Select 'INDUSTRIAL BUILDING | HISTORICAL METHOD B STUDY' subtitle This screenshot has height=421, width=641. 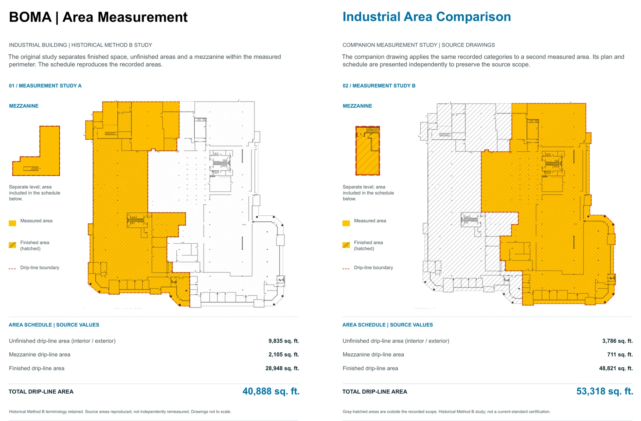coord(81,45)
